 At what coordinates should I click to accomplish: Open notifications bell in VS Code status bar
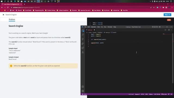[x=171, y=94]
